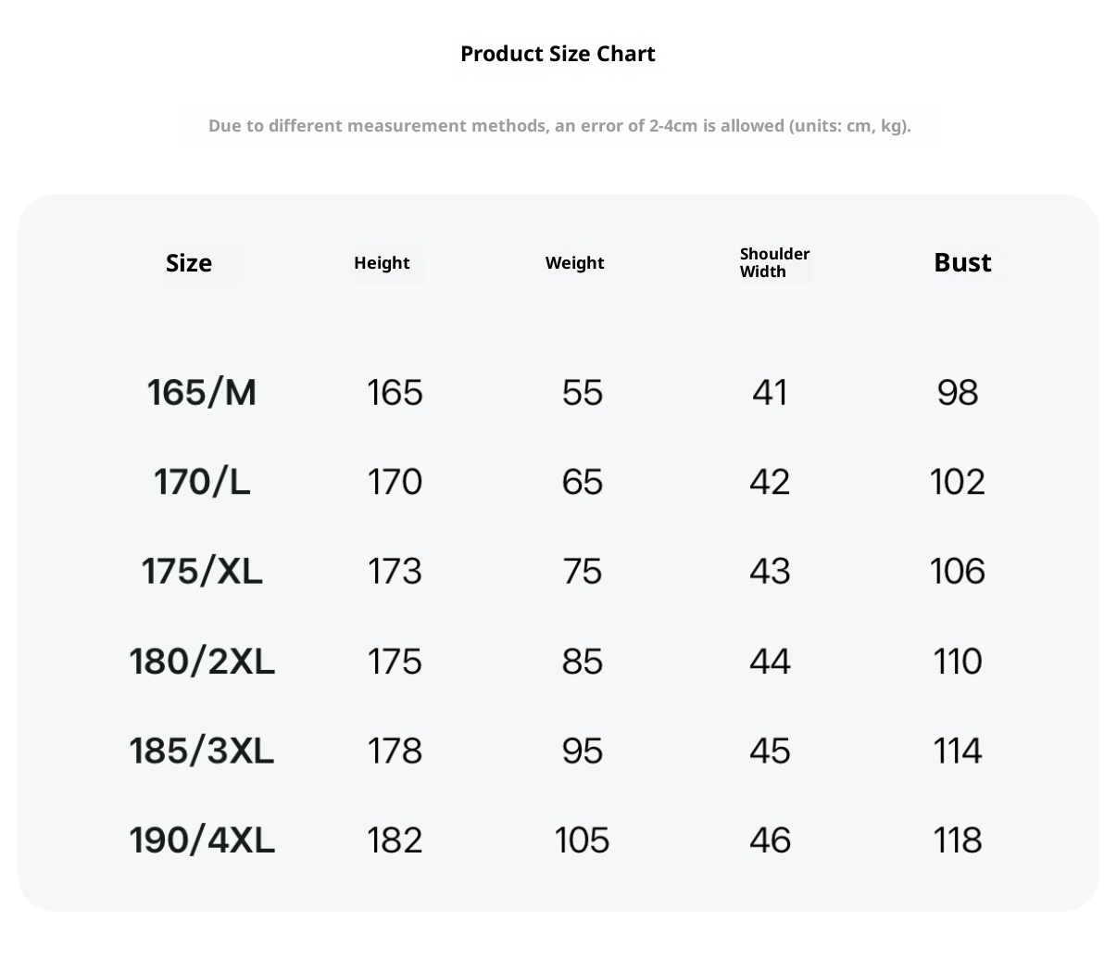Select the height value 182

[x=395, y=840]
